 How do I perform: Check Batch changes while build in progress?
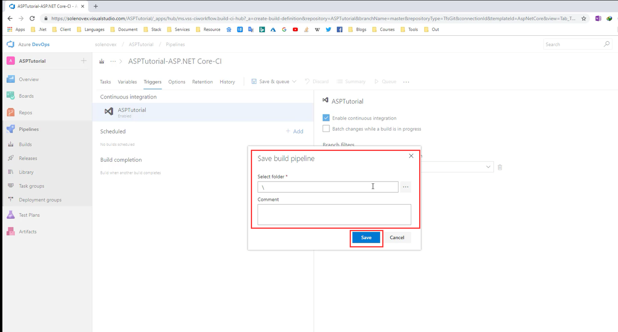pyautogui.click(x=326, y=129)
